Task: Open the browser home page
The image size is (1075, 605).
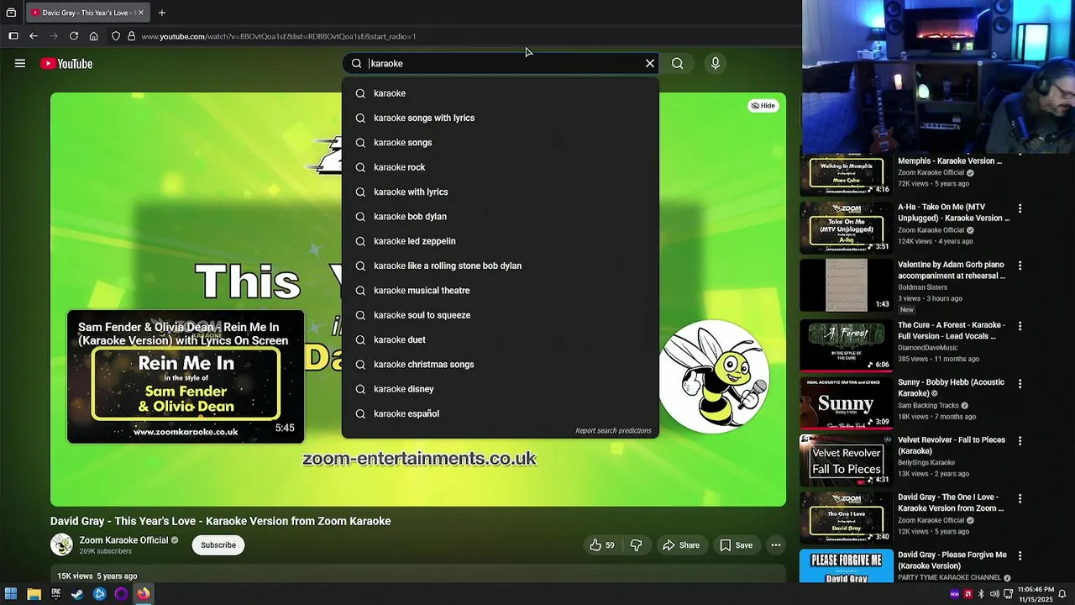Action: [x=94, y=36]
